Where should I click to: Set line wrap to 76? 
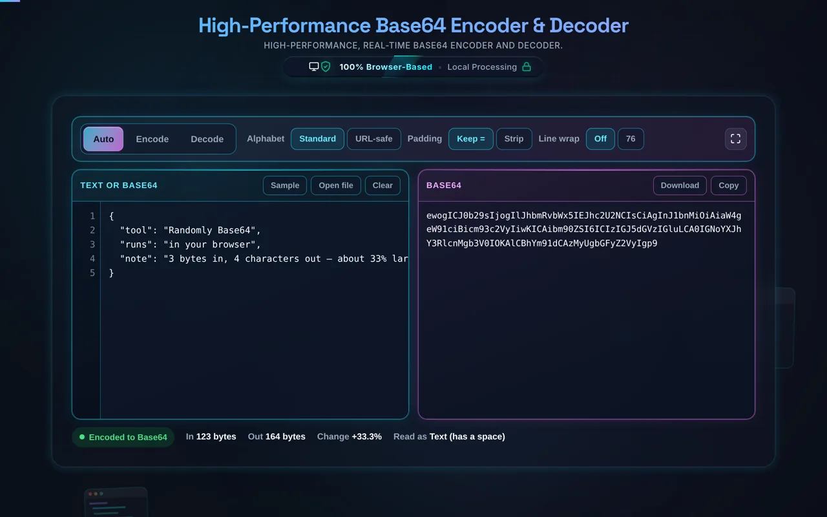coord(631,139)
